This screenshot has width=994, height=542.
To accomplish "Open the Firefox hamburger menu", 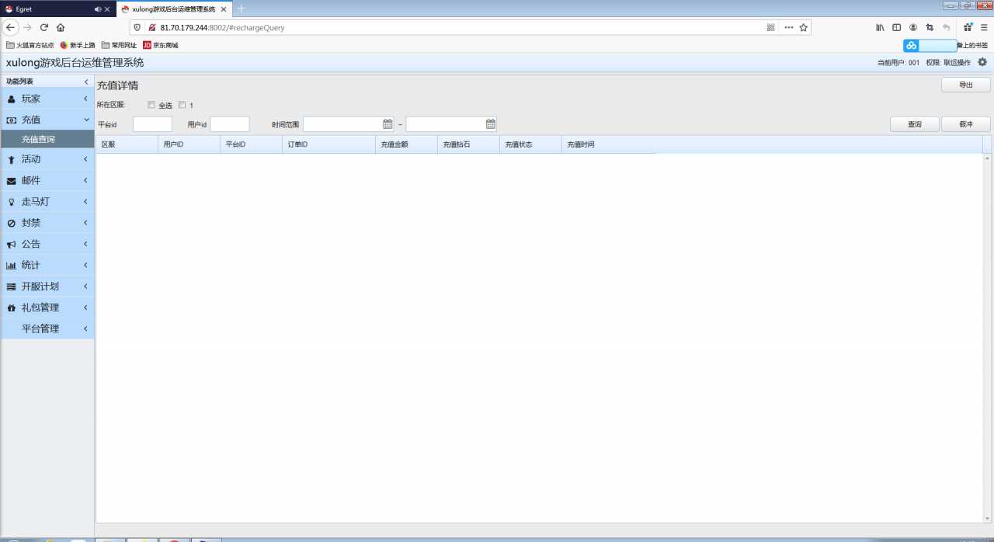I will click(x=984, y=27).
